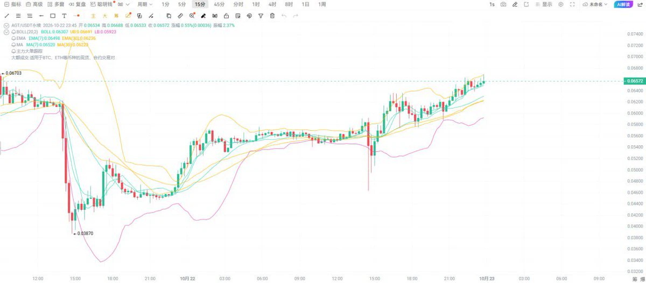Click the EMA(7):0.06498 value label
Image resolution: width=646 pixels, height=283 pixels.
[44, 38]
